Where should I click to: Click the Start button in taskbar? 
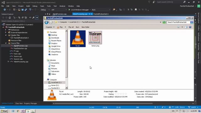(x=4, y=111)
